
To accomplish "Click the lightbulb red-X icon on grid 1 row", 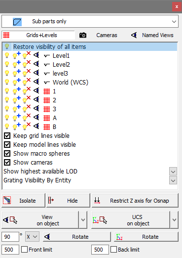I will coord(27,91).
